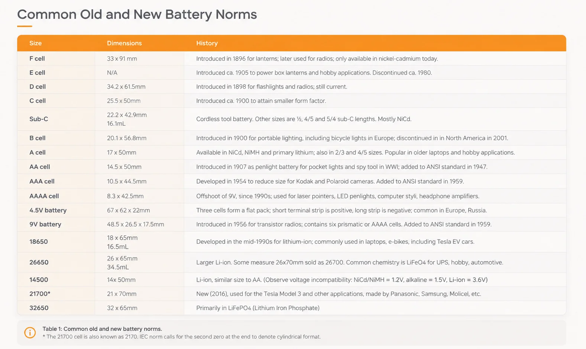Click the 9V battery row label
The height and width of the screenshot is (349, 586).
pyautogui.click(x=45, y=224)
